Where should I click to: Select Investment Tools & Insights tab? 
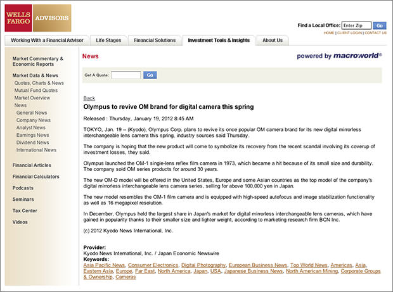[x=219, y=41]
